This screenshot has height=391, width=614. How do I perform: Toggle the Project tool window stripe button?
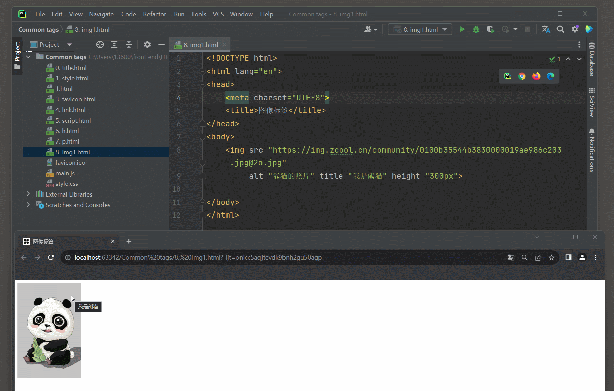pyautogui.click(x=17, y=55)
